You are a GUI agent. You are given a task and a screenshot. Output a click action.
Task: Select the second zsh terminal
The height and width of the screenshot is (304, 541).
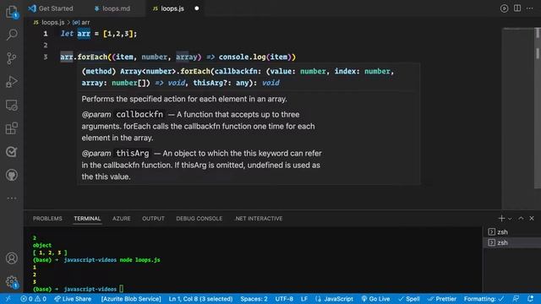[512, 242]
